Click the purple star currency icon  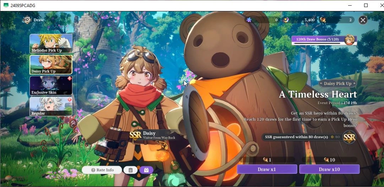point(249,20)
